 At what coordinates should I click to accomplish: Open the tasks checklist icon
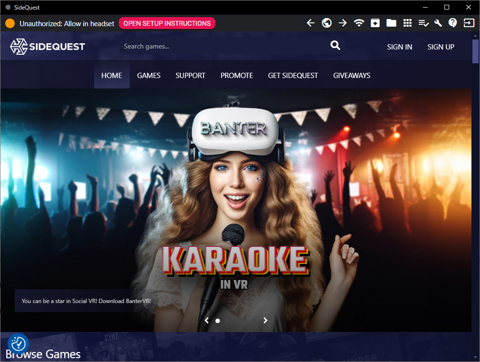[423, 23]
